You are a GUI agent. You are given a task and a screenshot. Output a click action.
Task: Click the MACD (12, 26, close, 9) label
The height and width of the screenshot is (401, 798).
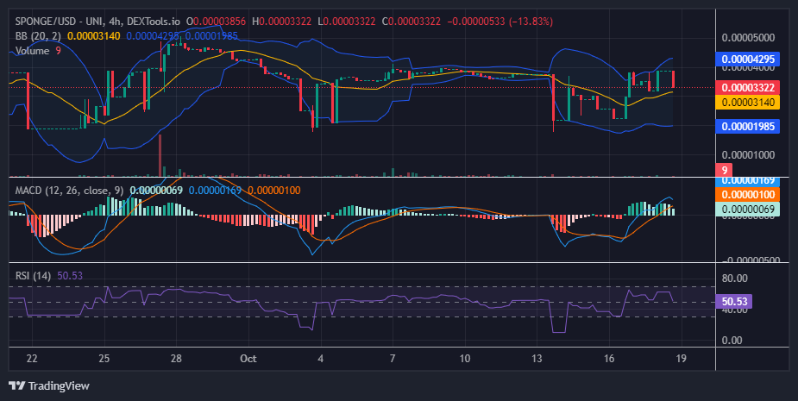tap(69, 191)
